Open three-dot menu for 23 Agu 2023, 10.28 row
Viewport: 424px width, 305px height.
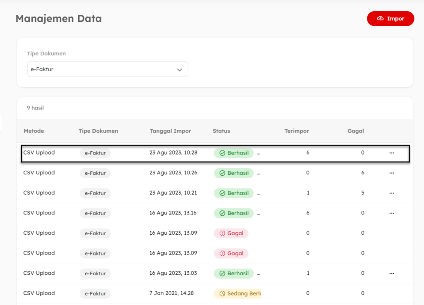click(x=392, y=153)
